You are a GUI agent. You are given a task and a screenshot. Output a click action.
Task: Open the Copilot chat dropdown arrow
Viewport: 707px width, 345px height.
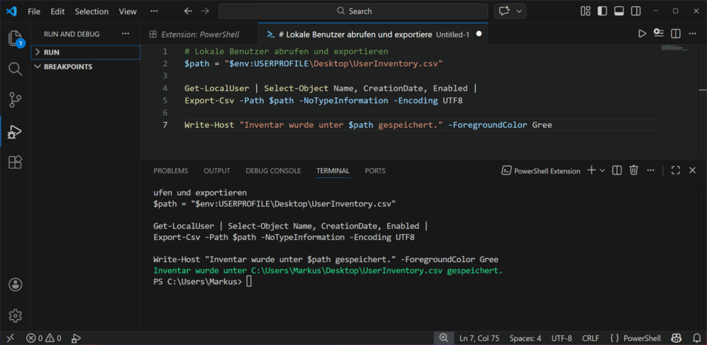(519, 11)
